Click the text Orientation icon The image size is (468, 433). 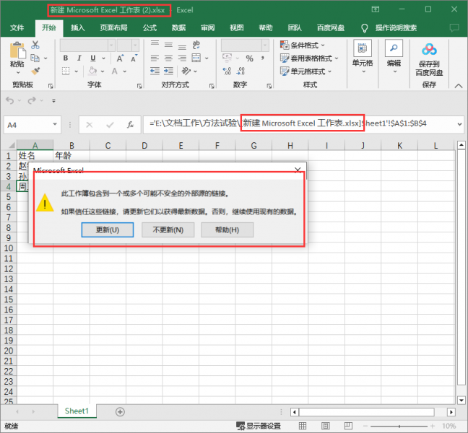[186, 71]
